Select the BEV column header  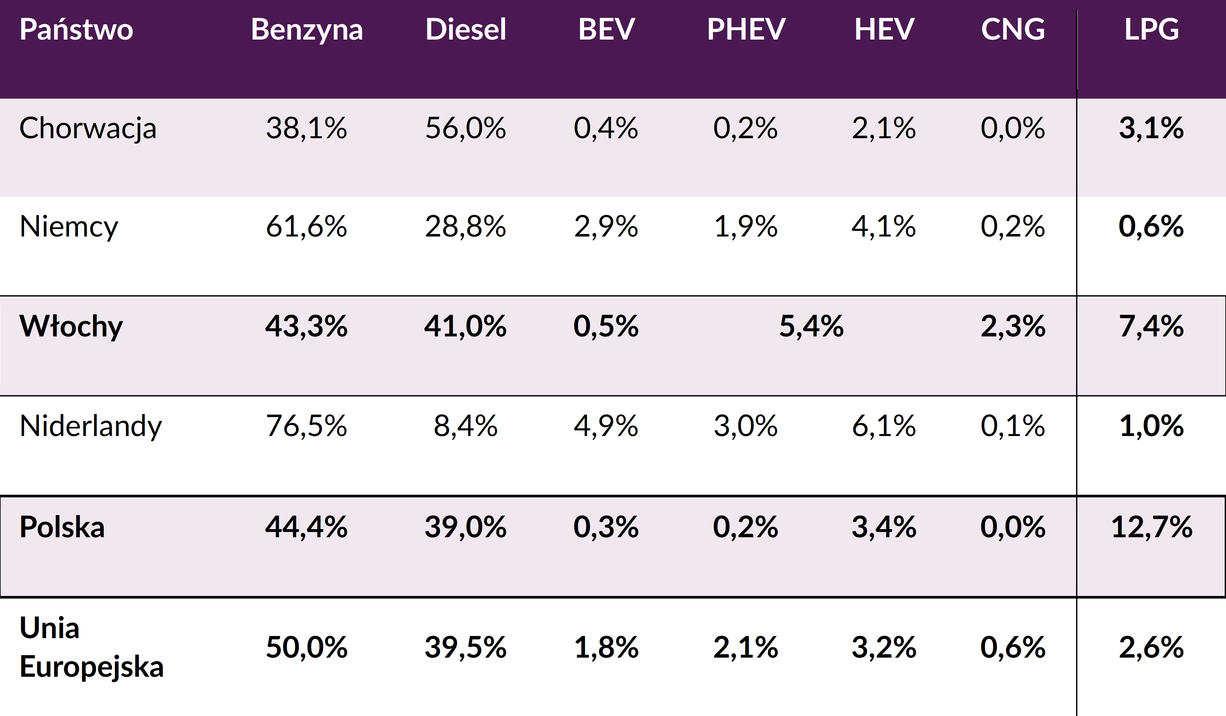click(x=606, y=29)
